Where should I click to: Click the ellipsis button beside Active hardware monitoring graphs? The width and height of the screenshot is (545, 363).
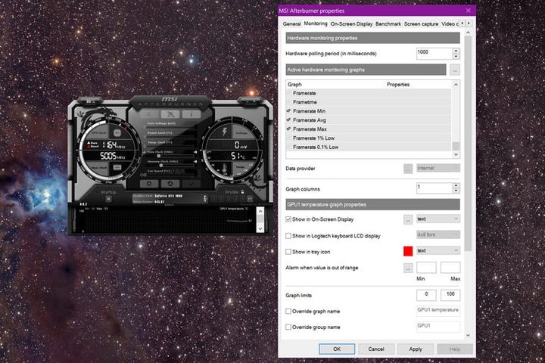click(455, 70)
